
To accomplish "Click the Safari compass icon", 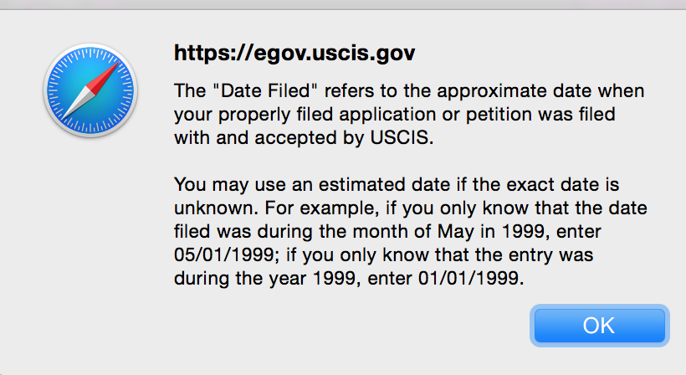I will pos(90,90).
